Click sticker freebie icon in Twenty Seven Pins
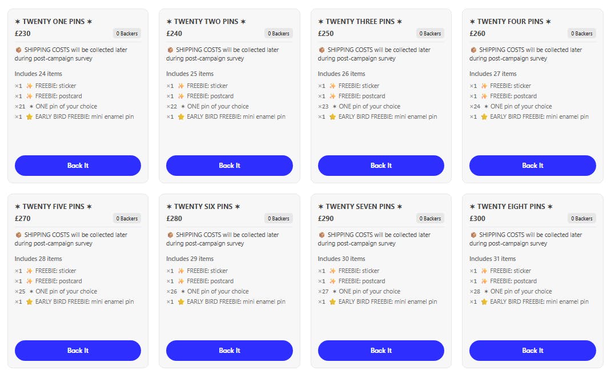 point(332,271)
